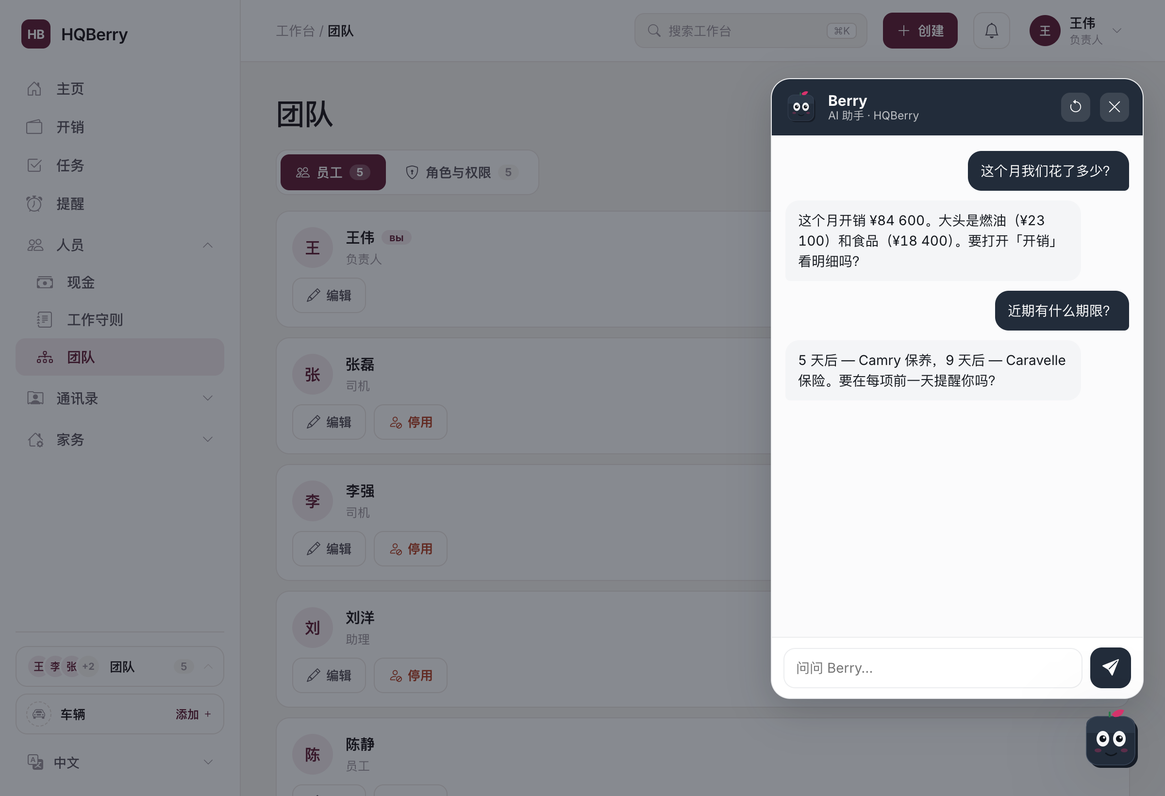Expand the 家务 section chevron
Screen dimensions: 1165x796
pyautogui.click(x=208, y=439)
